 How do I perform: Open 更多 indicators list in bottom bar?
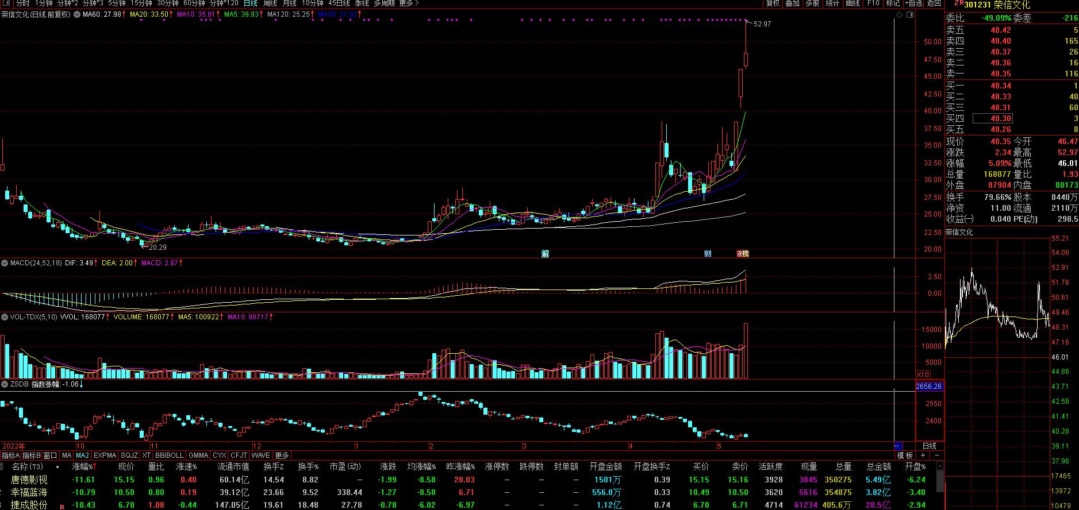tap(282, 455)
